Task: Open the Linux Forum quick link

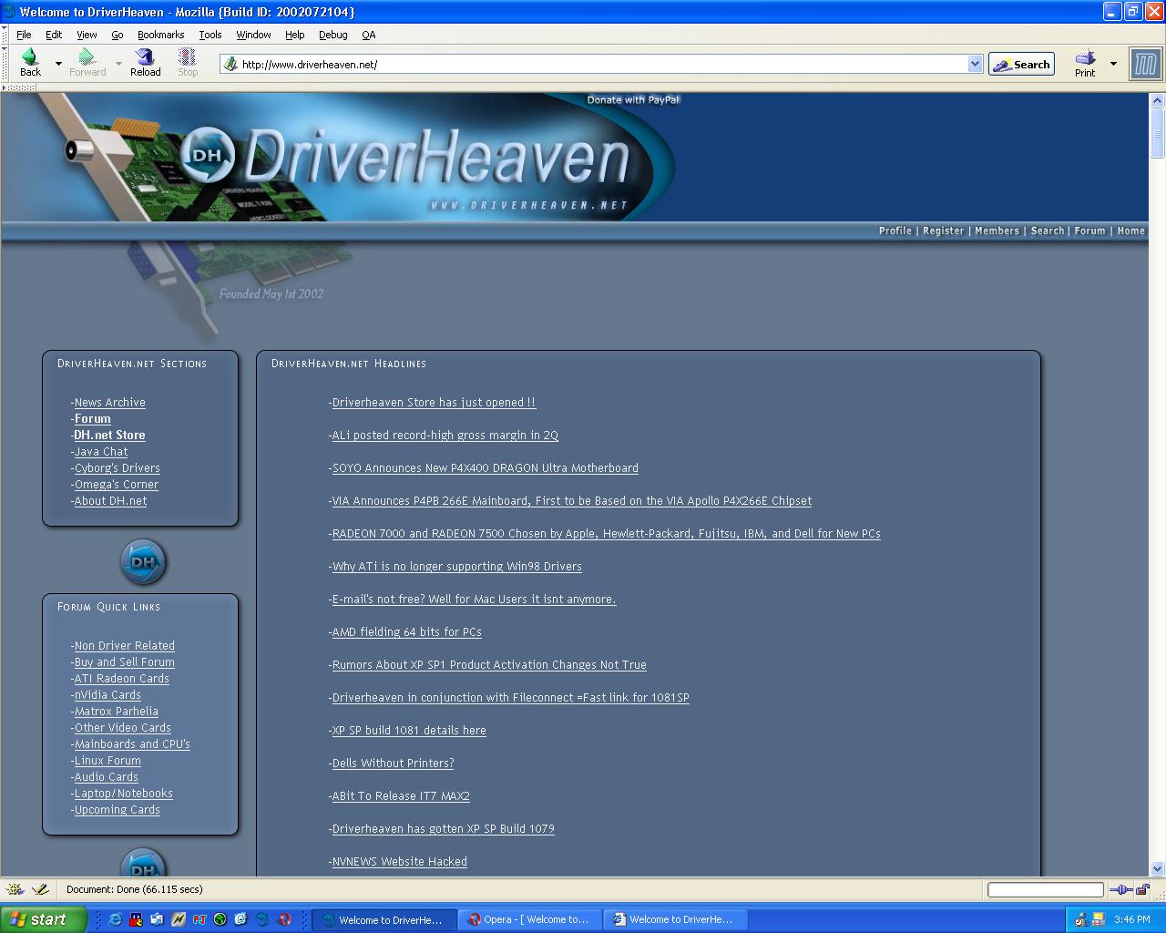Action: pos(107,761)
